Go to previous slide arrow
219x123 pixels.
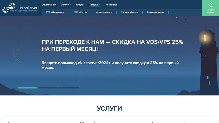17,55
